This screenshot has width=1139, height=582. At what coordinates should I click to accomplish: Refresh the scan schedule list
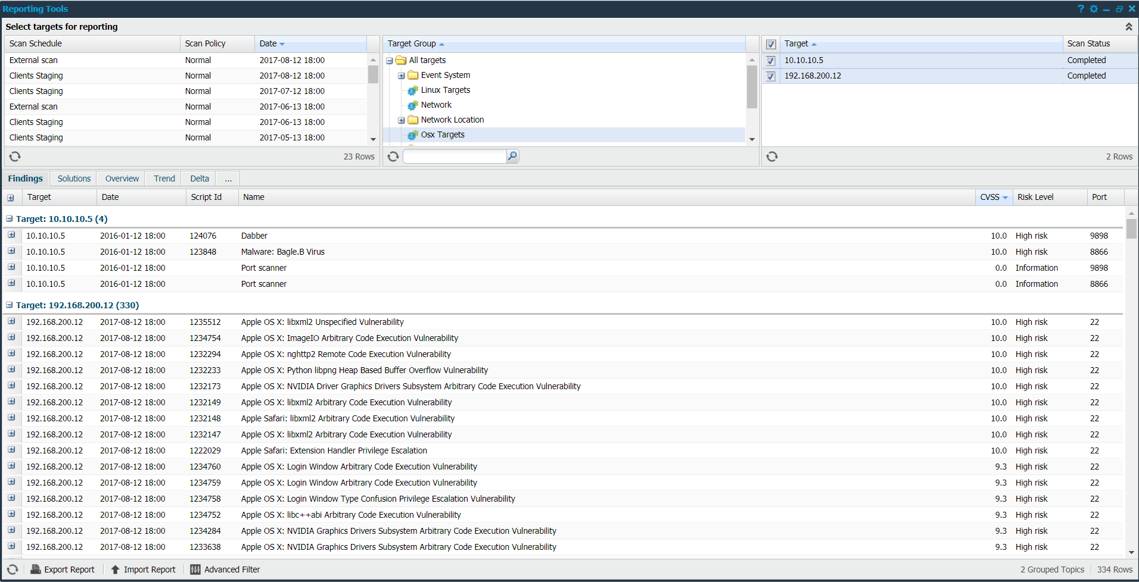[14, 156]
